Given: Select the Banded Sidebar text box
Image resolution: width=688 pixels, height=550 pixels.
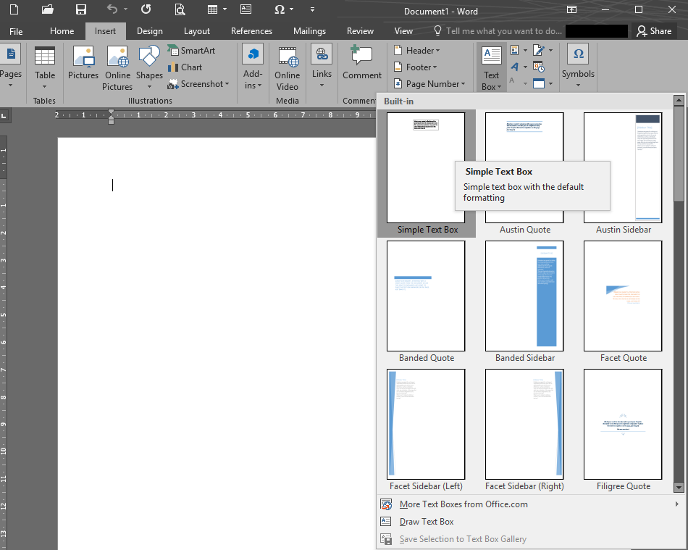Looking at the screenshot, I should coord(525,302).
